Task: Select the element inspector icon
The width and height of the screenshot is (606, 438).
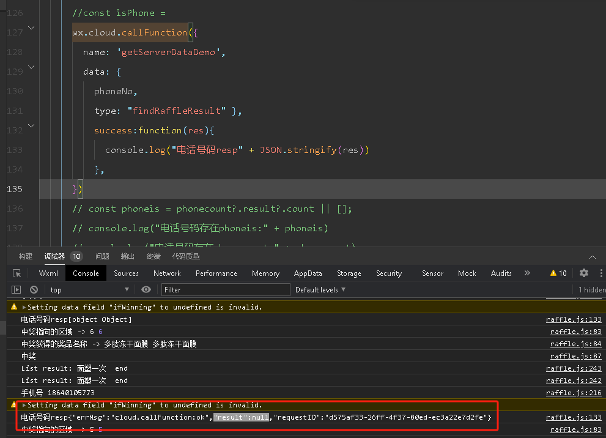Action: coord(17,273)
